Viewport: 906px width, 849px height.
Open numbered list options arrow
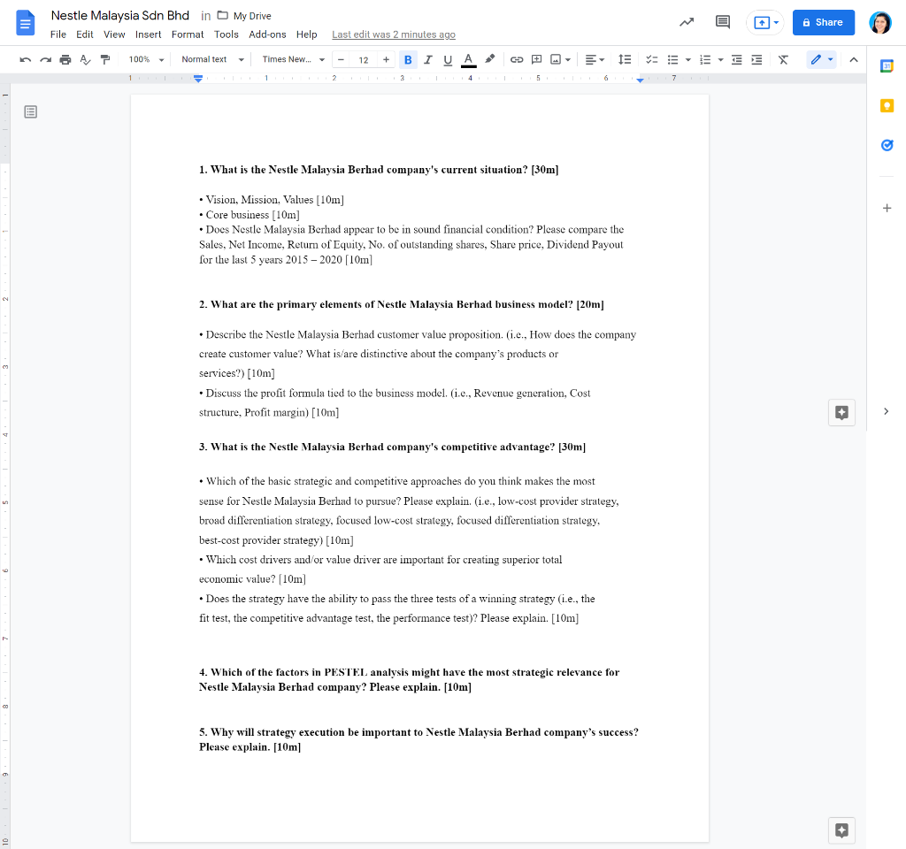click(x=720, y=59)
